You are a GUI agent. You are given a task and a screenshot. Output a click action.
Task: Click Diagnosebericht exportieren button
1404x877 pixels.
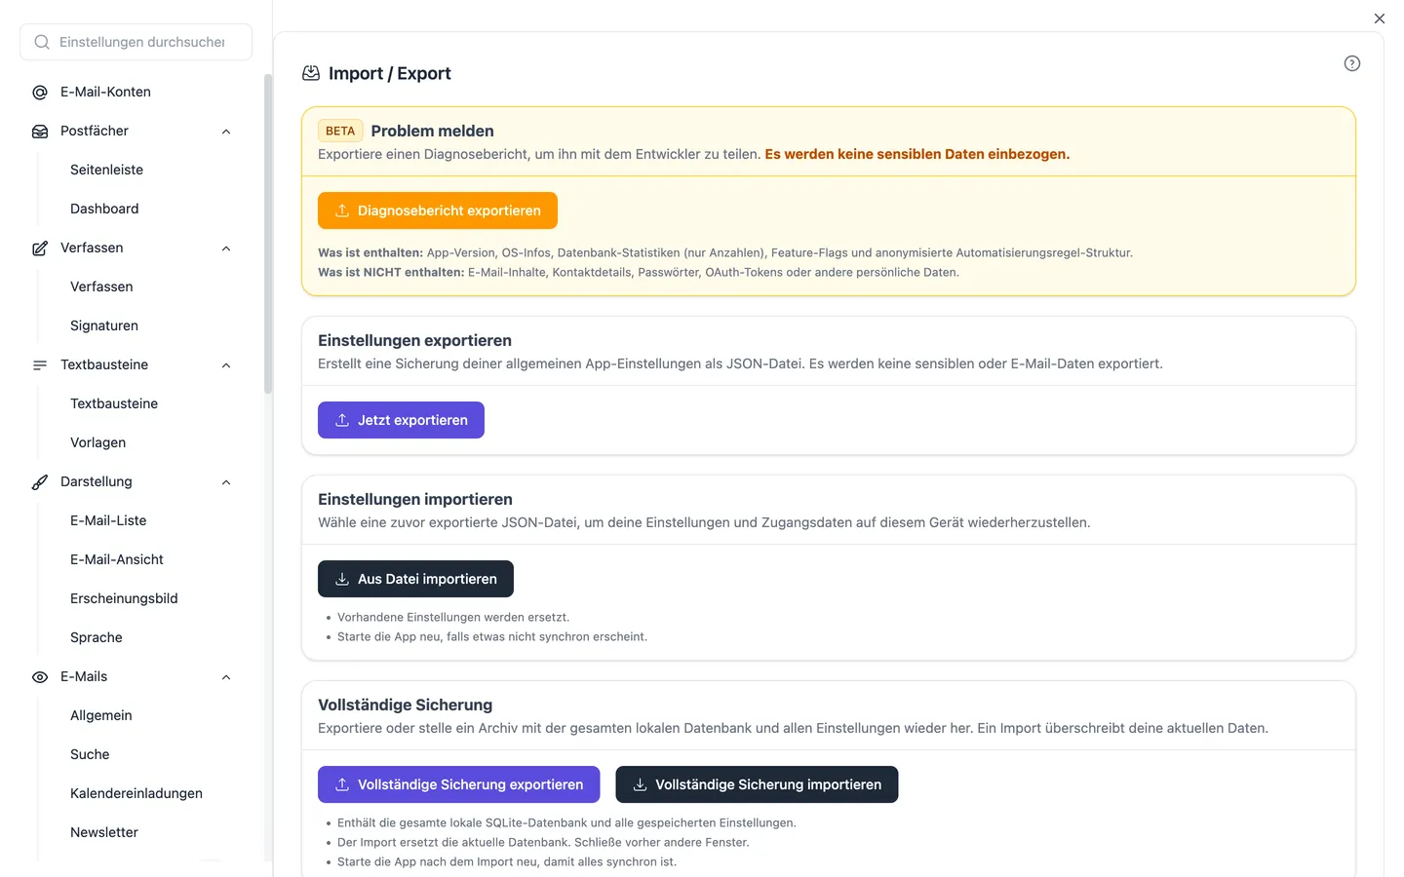(438, 210)
